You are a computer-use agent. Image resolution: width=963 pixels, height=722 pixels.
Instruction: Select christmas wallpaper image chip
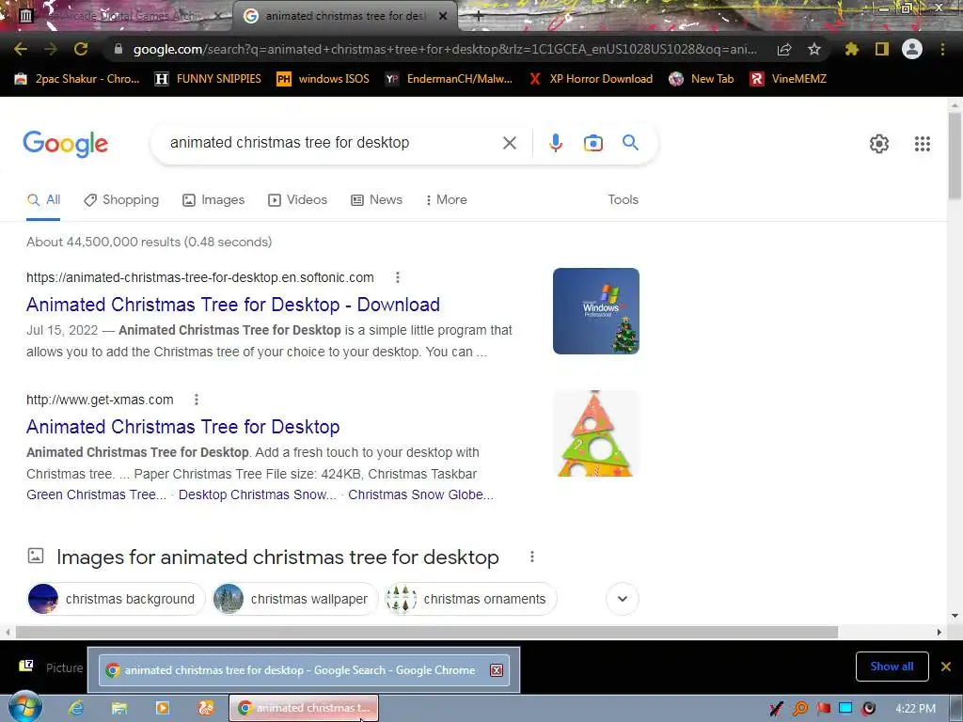(294, 599)
